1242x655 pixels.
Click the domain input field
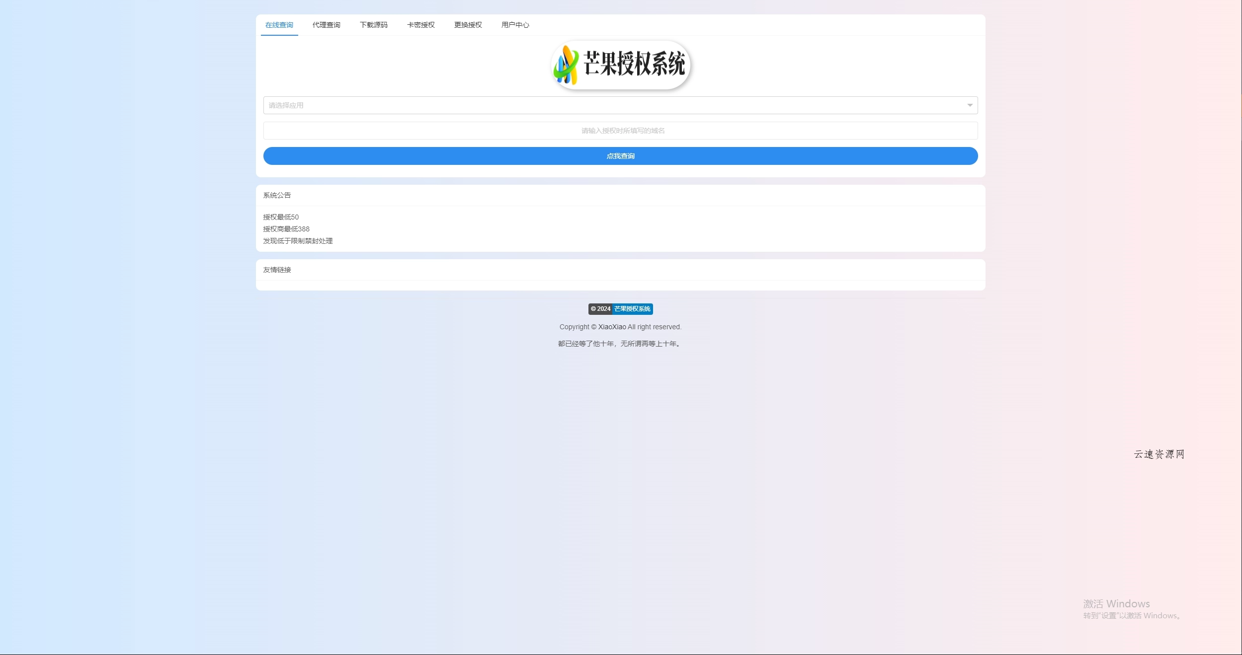620,130
